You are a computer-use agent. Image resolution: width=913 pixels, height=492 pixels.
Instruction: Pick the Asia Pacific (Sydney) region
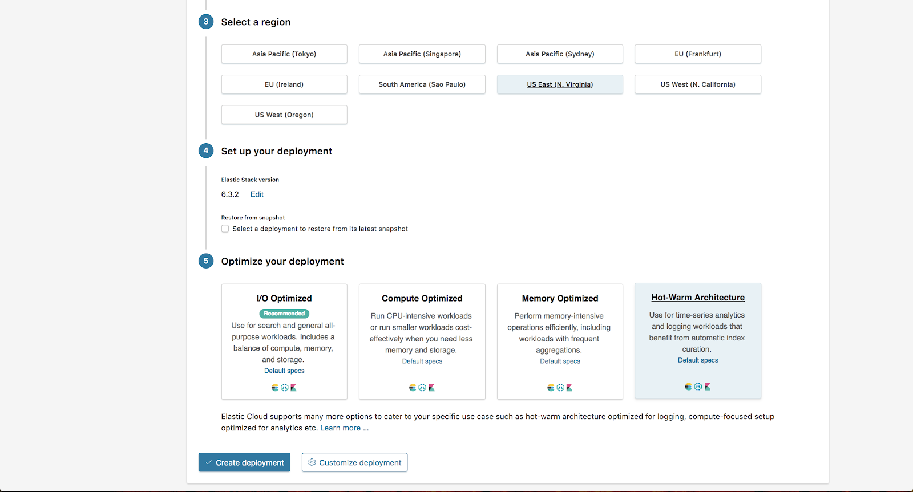coord(560,54)
